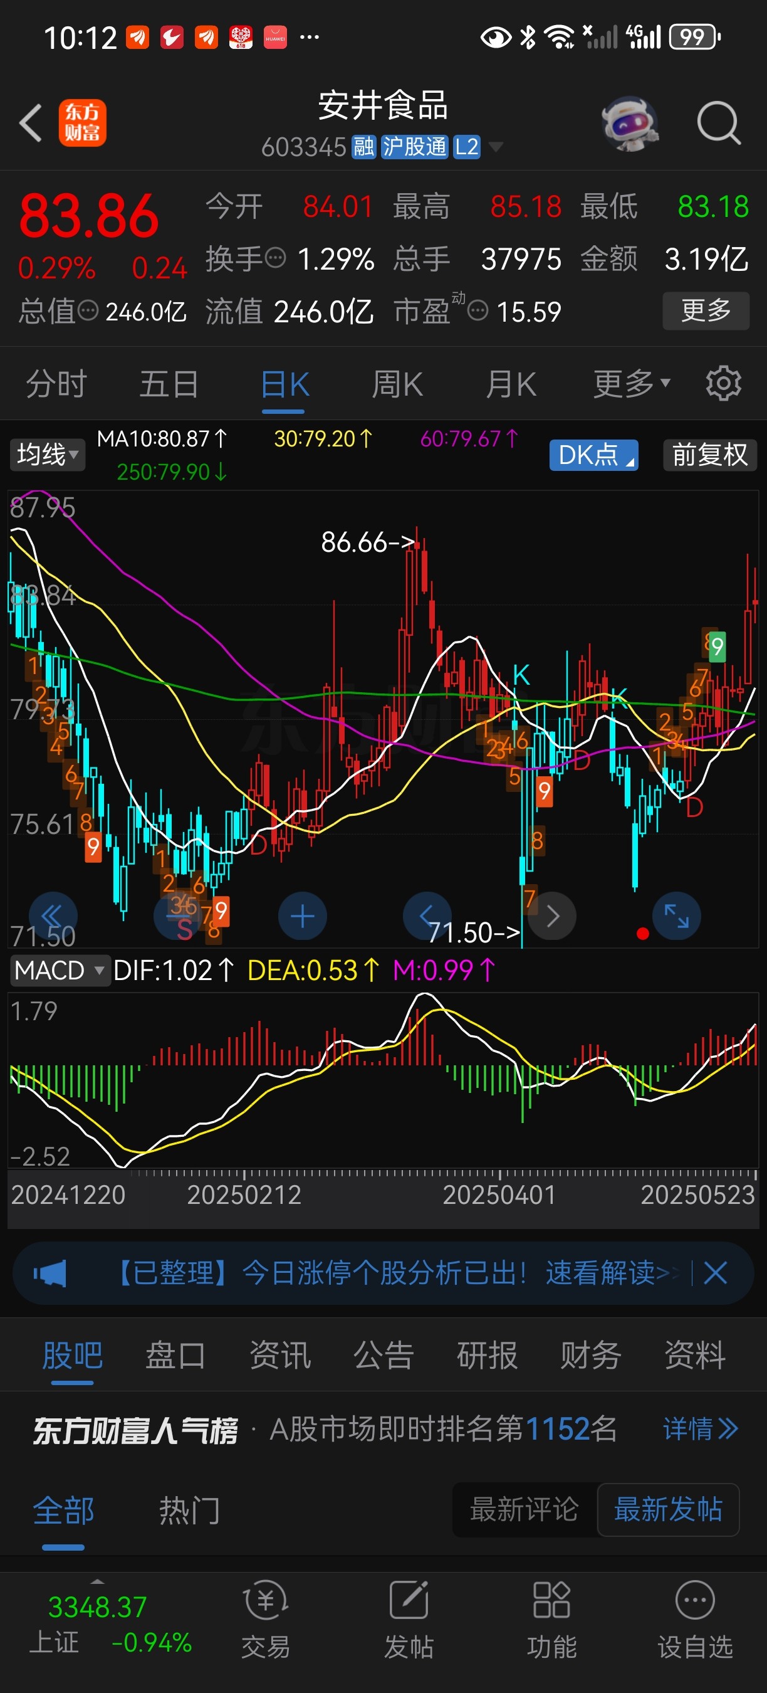This screenshot has height=1693, width=767.
Task: Pan chart far left with double-chevron button
Action: tap(53, 916)
